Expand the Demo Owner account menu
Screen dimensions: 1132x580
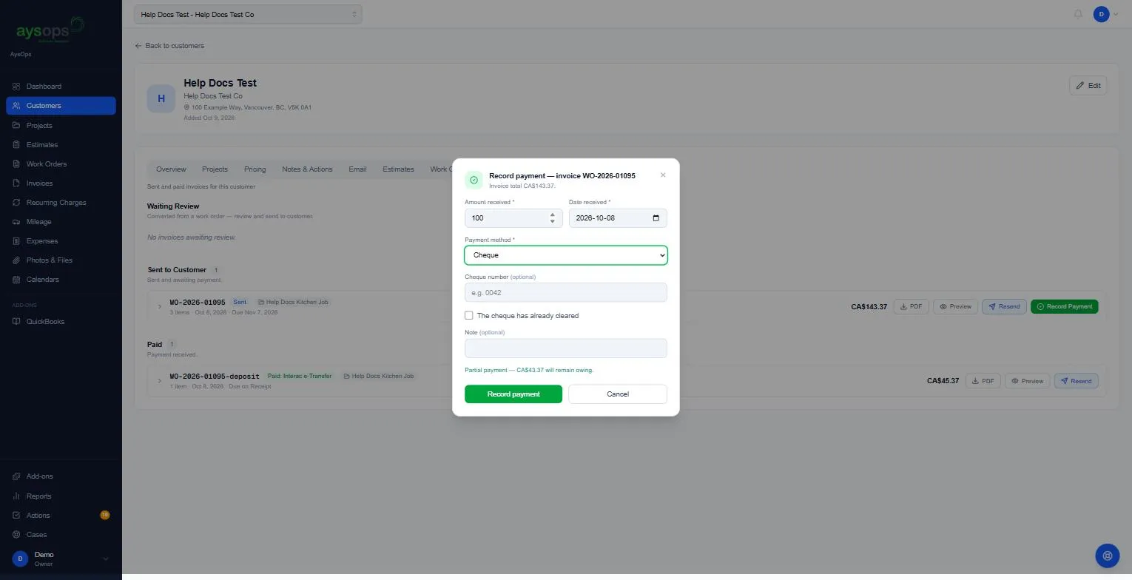[x=61, y=559]
